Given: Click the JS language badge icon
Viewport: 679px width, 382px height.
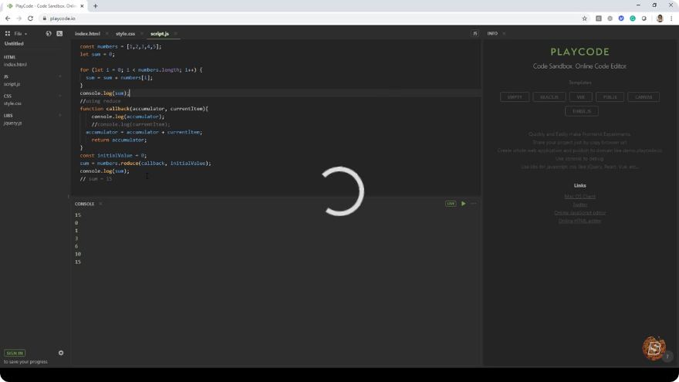Looking at the screenshot, I should point(475,33).
